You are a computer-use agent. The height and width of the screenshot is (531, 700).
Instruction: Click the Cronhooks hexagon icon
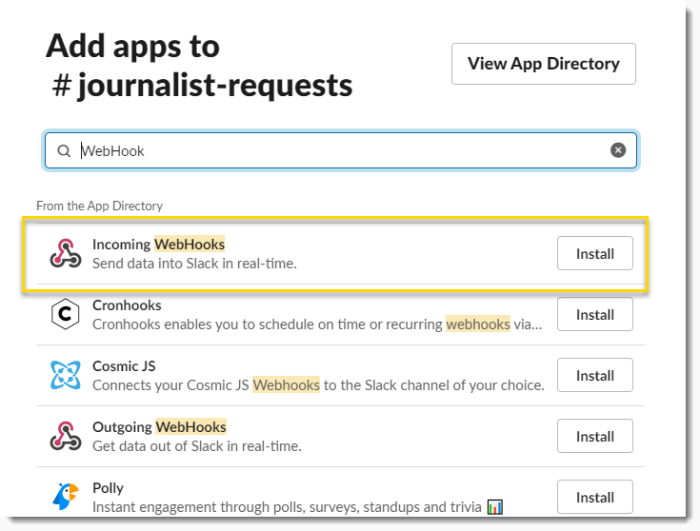click(x=65, y=314)
